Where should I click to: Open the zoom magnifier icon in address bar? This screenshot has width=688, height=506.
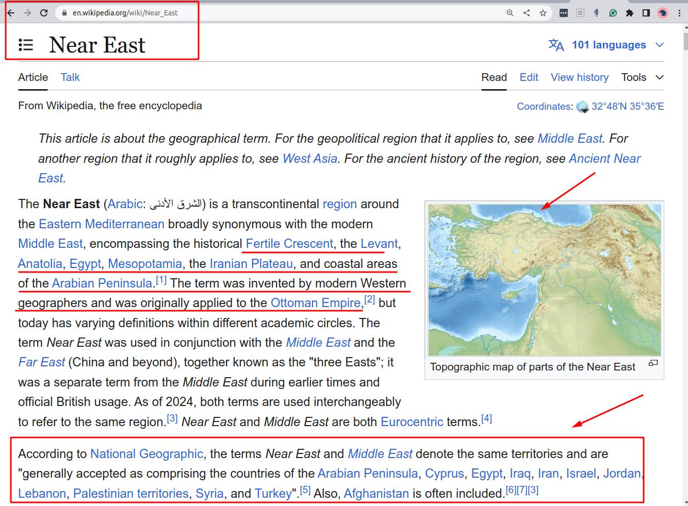point(510,13)
